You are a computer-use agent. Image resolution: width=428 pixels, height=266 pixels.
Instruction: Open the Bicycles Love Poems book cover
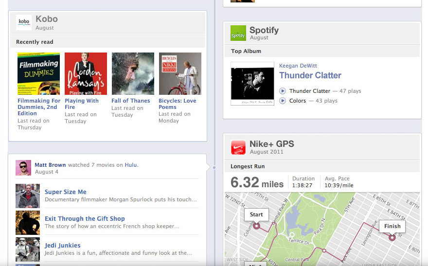[x=180, y=73]
